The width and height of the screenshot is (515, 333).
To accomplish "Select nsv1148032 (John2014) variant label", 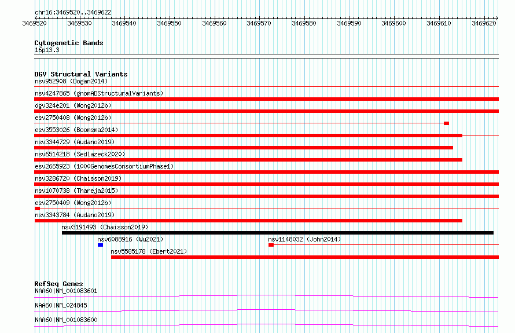I will [304, 239].
